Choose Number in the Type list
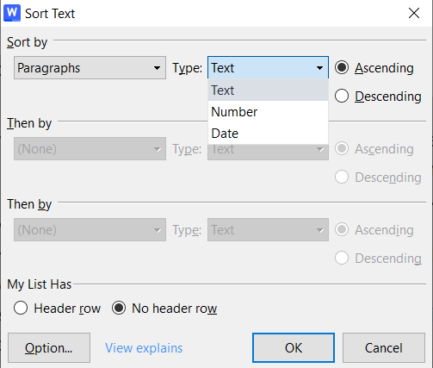Screen dimensions: 433x368 tap(268, 112)
